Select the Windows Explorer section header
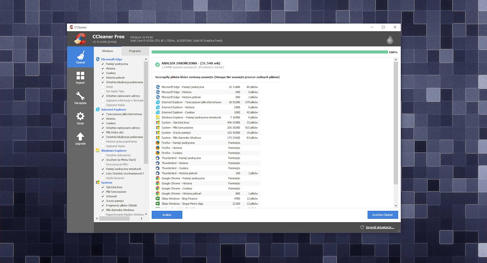 [x=114, y=151]
